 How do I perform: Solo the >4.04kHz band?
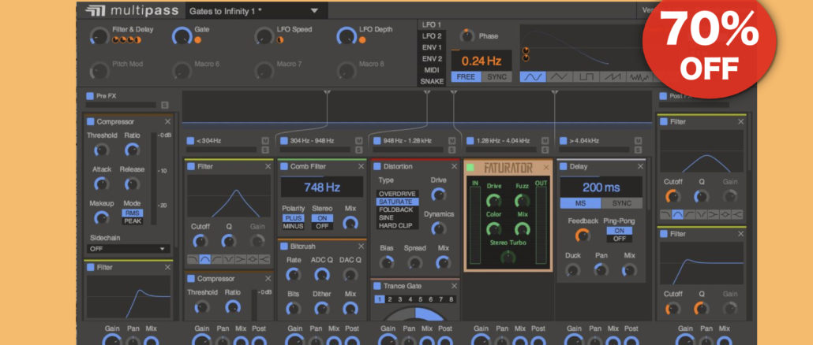click(x=639, y=150)
